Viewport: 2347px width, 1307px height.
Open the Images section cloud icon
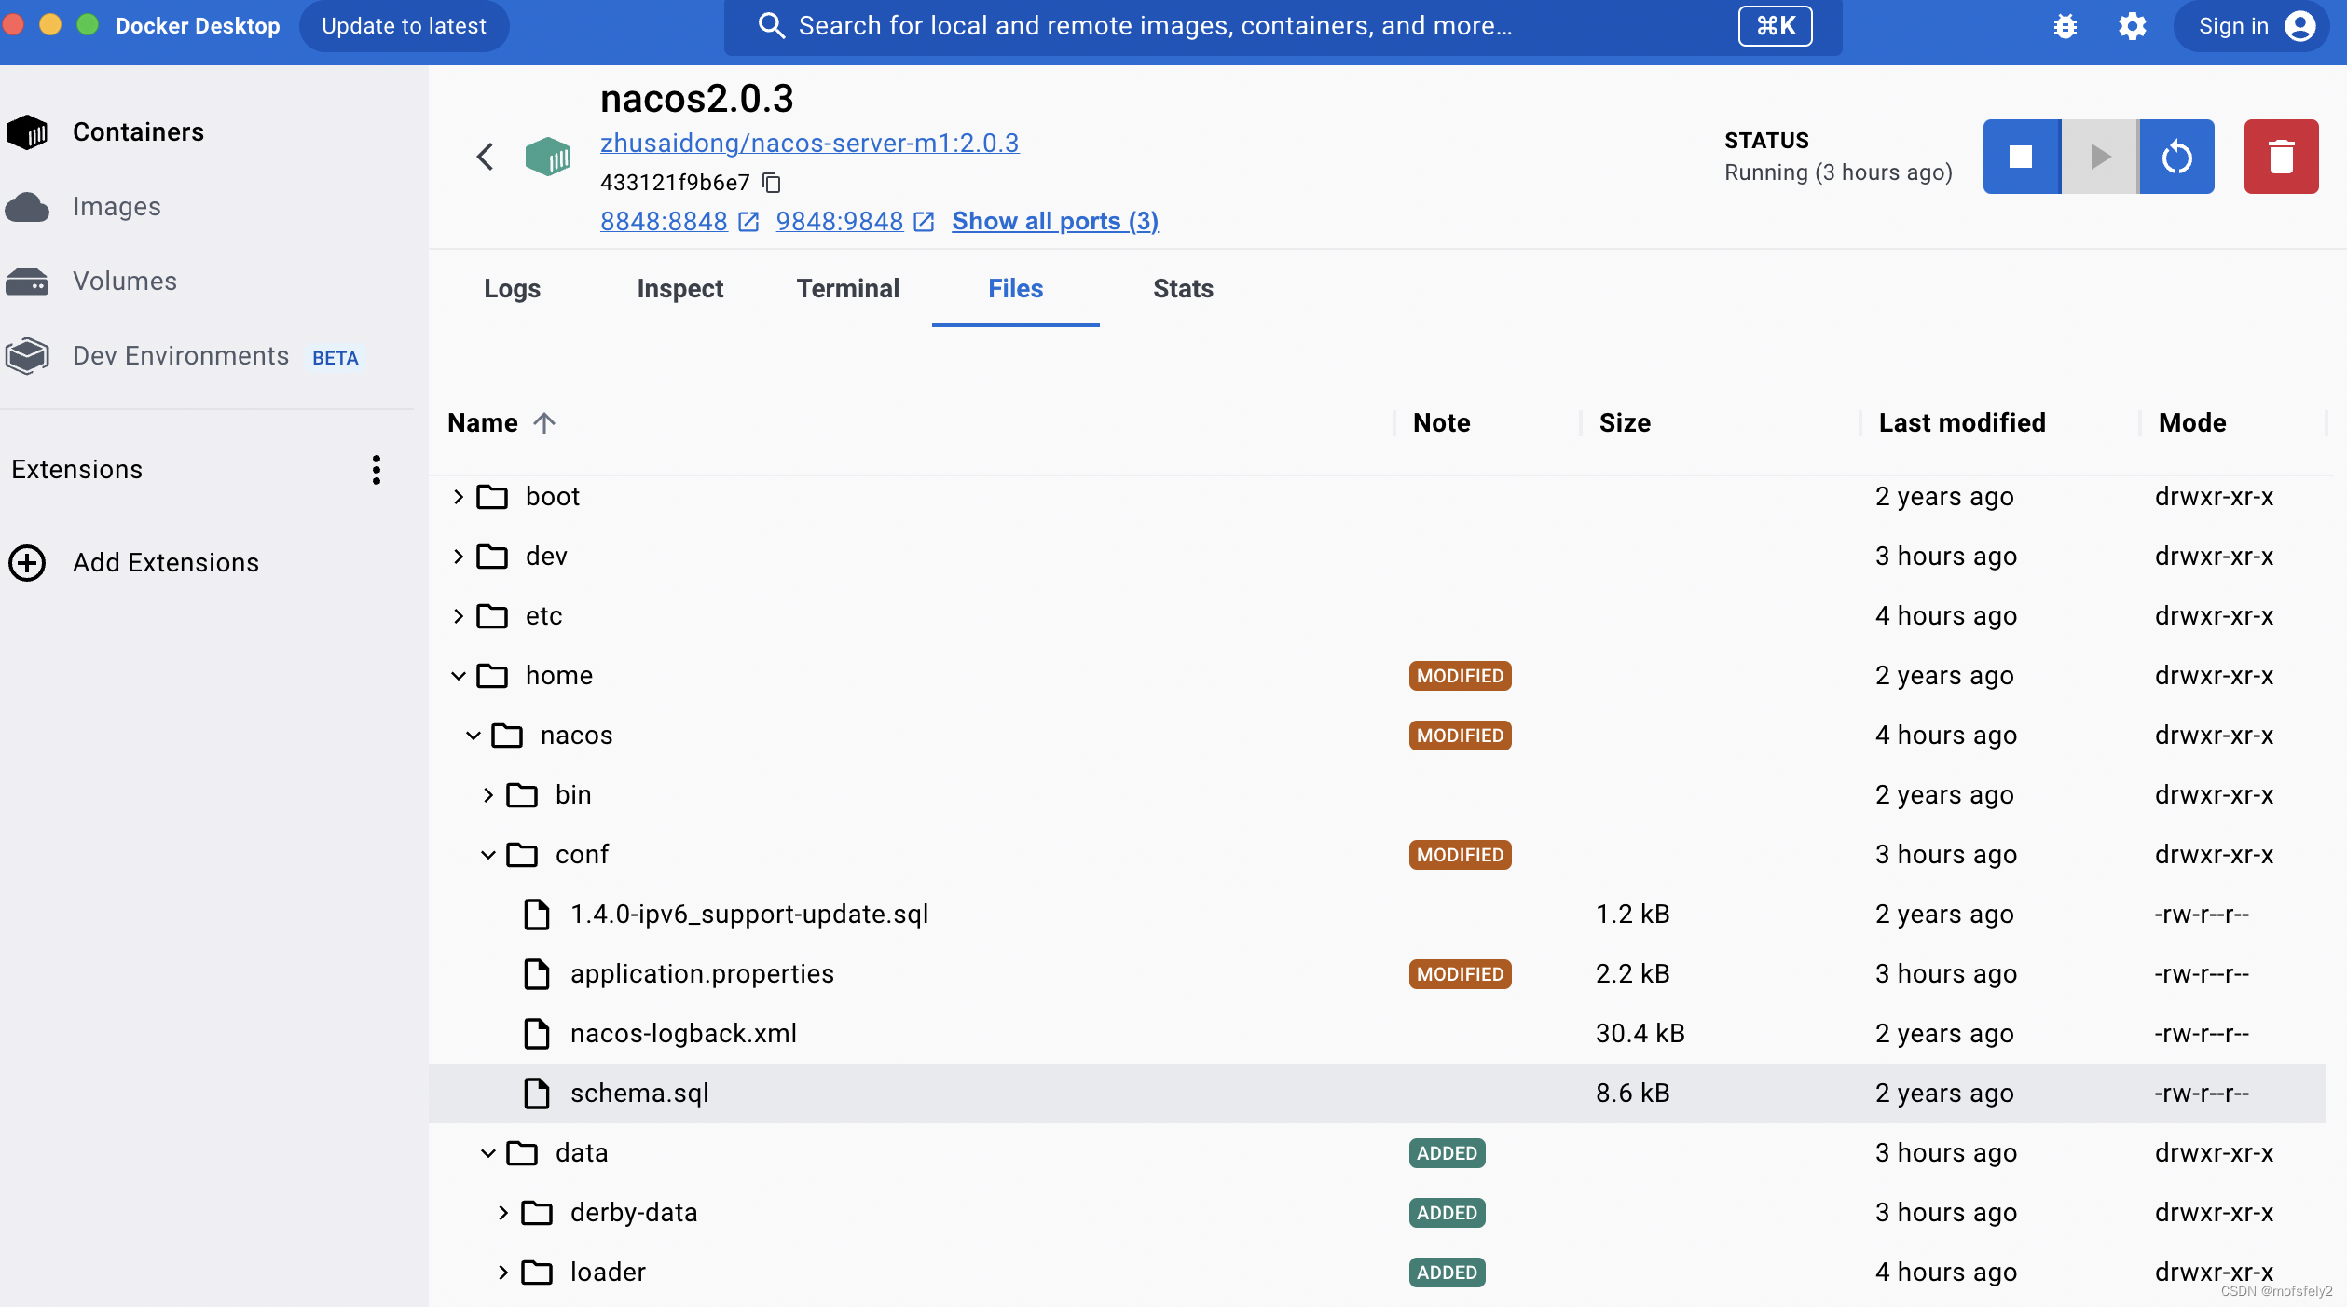coord(28,207)
